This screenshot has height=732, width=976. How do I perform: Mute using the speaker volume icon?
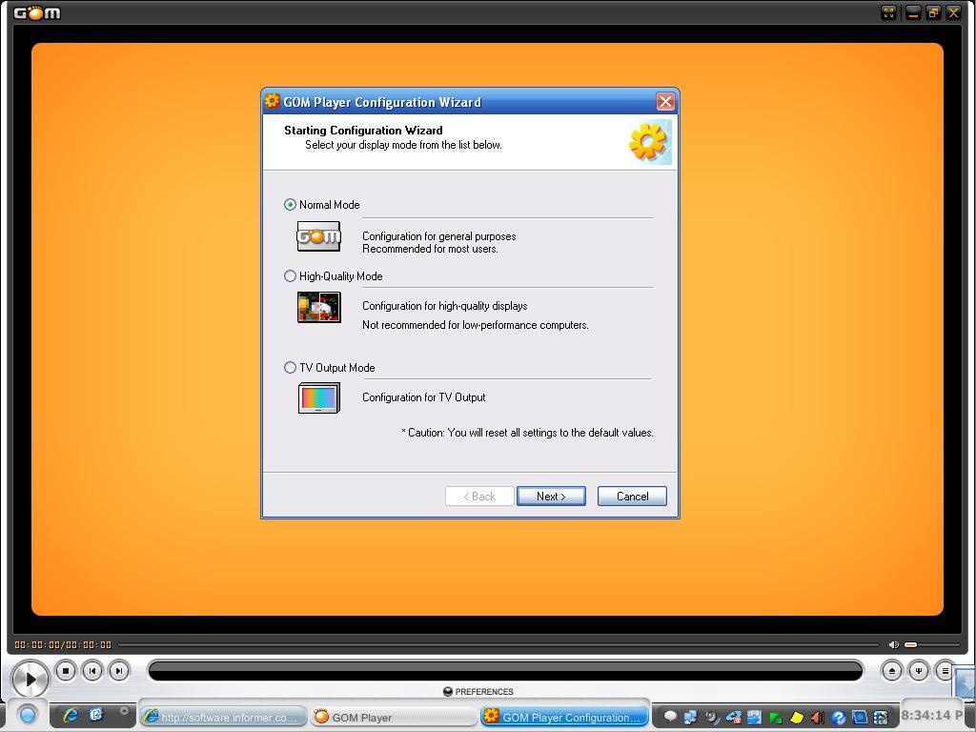point(893,645)
